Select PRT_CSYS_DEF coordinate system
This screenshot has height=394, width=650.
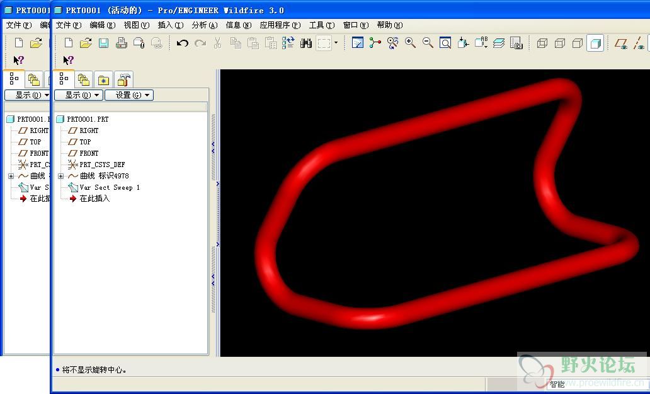point(96,165)
